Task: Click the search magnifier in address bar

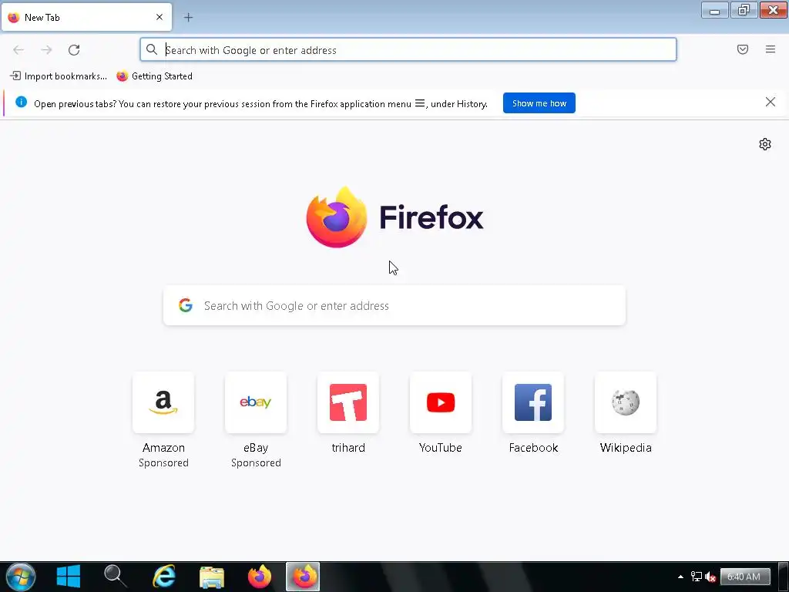Action: coord(152,49)
